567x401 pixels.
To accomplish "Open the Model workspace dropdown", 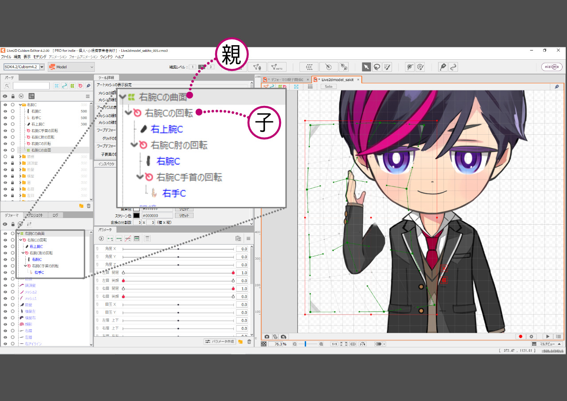I will click(71, 67).
